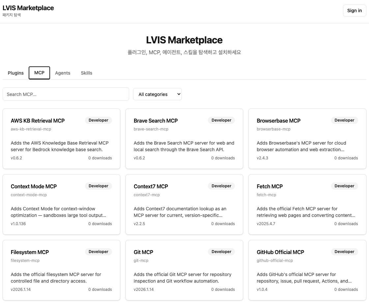Viewport: 369px width, 304px height.
Task: Click Developer badge on Context Mode card
Action: 99,186
